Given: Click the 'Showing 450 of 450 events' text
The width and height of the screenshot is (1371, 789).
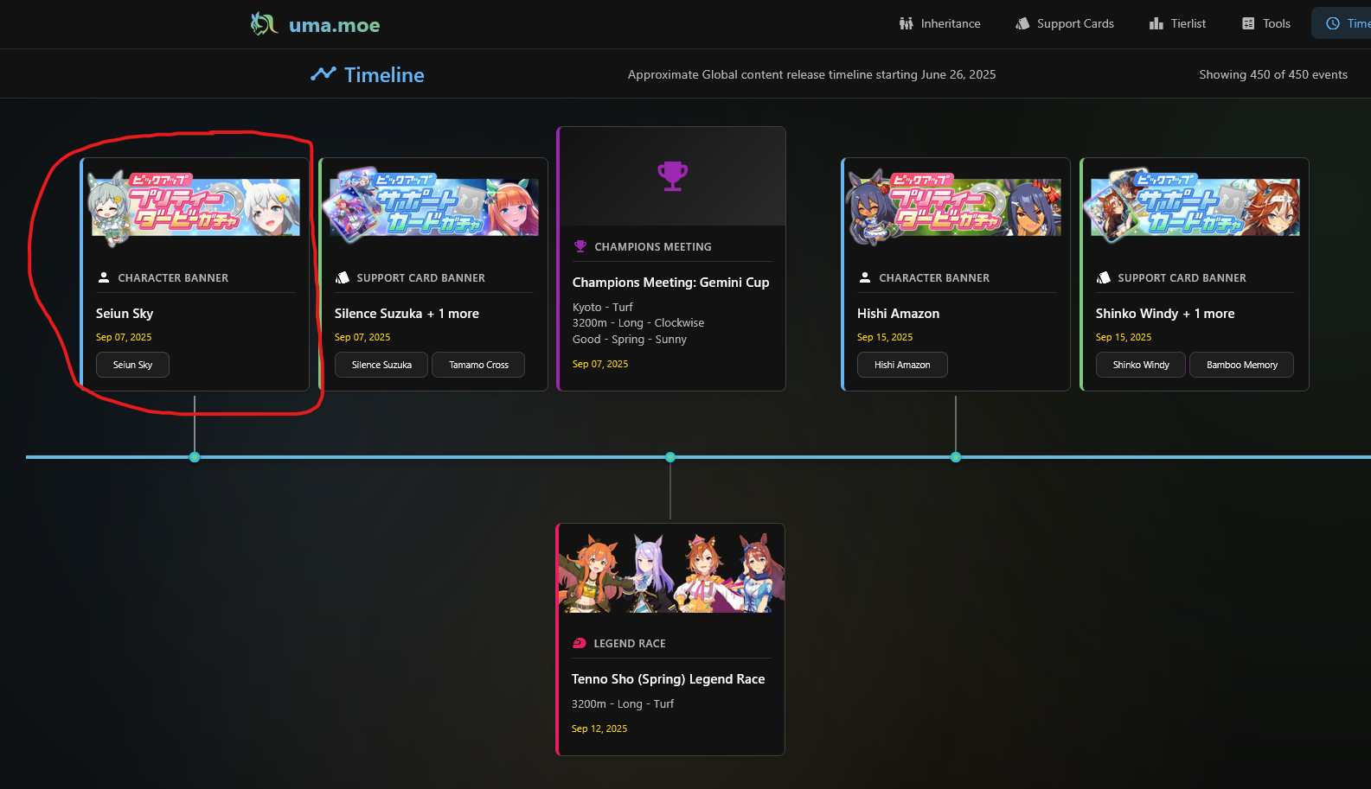Looking at the screenshot, I should point(1273,74).
